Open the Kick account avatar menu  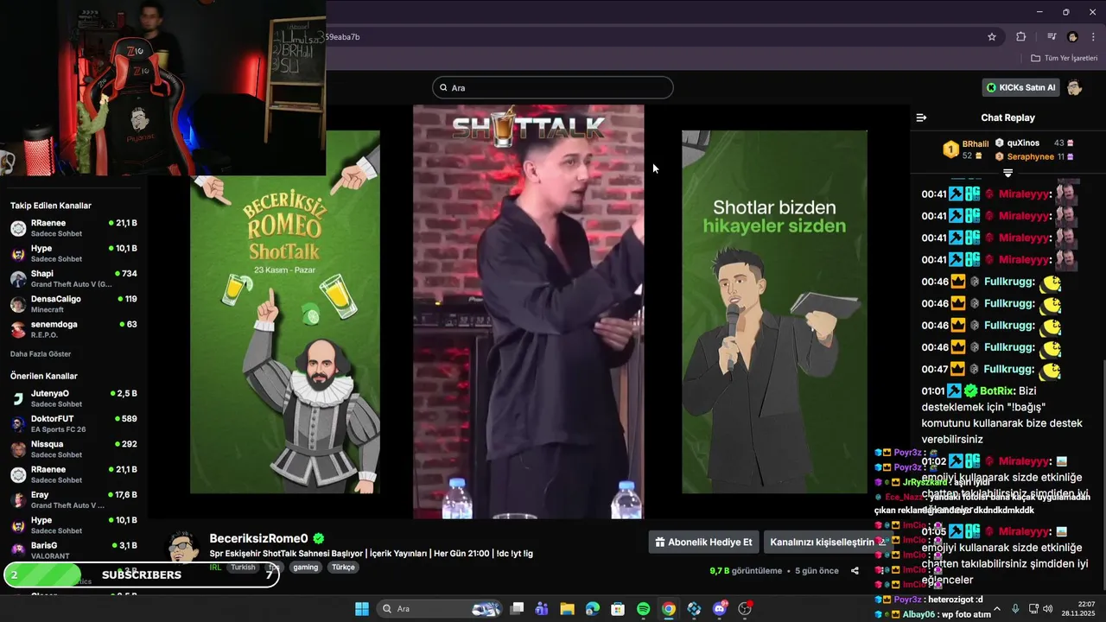1074,87
